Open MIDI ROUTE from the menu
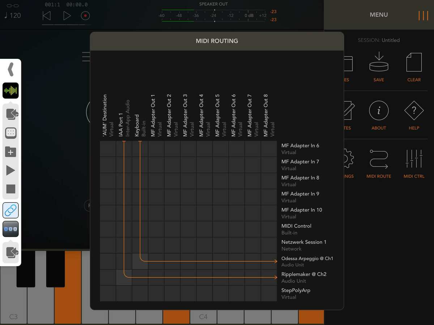 (379, 163)
